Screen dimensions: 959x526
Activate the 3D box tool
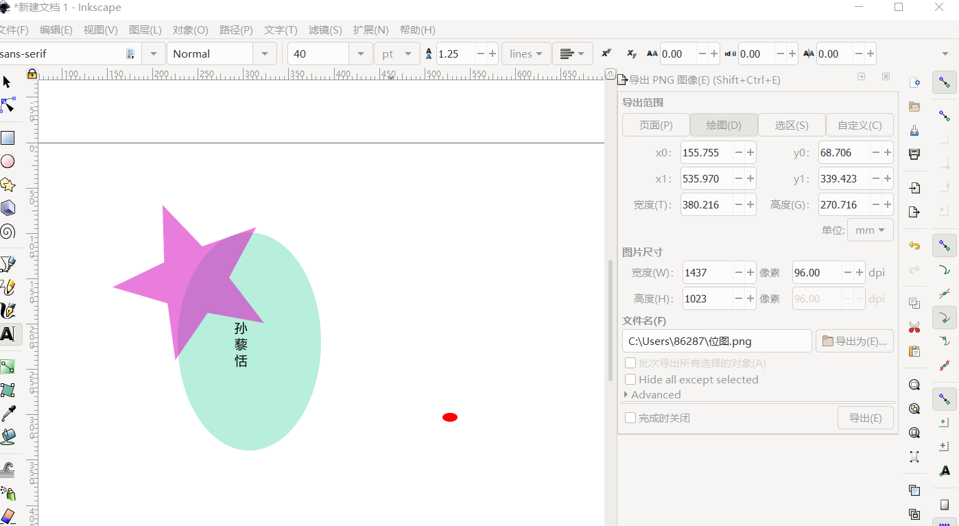pyautogui.click(x=8, y=208)
